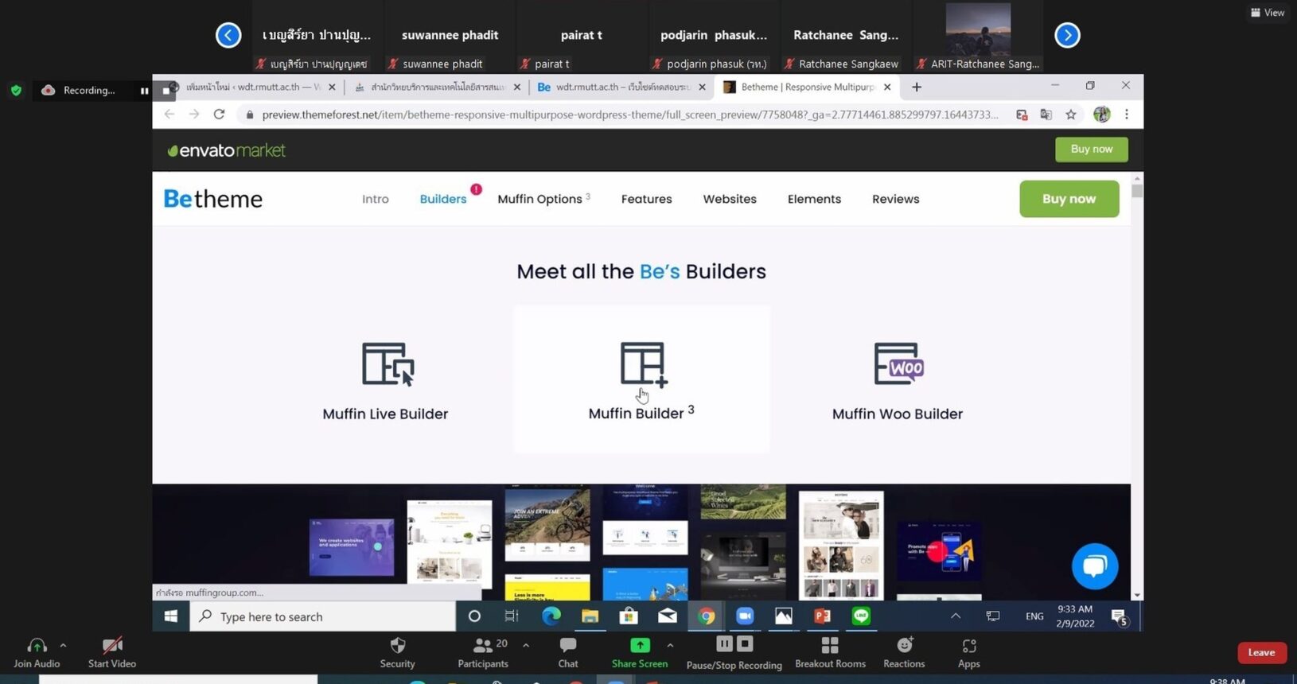Click the purple website preview thumbnail
Viewport: 1297px width, 684px height.
tap(351, 547)
